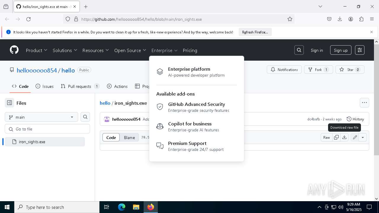379x213 pixels.
Task: Focus the Go to file input
Action: tap(47, 129)
